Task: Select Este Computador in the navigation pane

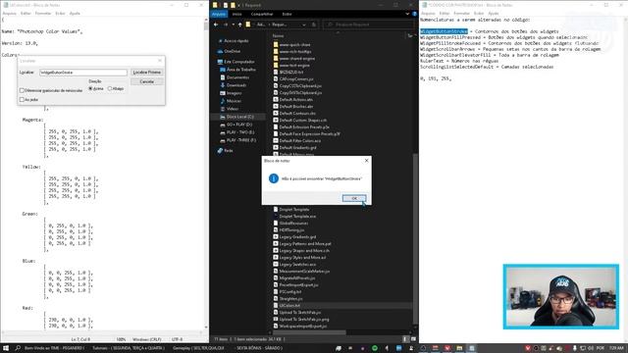Action: [238, 62]
